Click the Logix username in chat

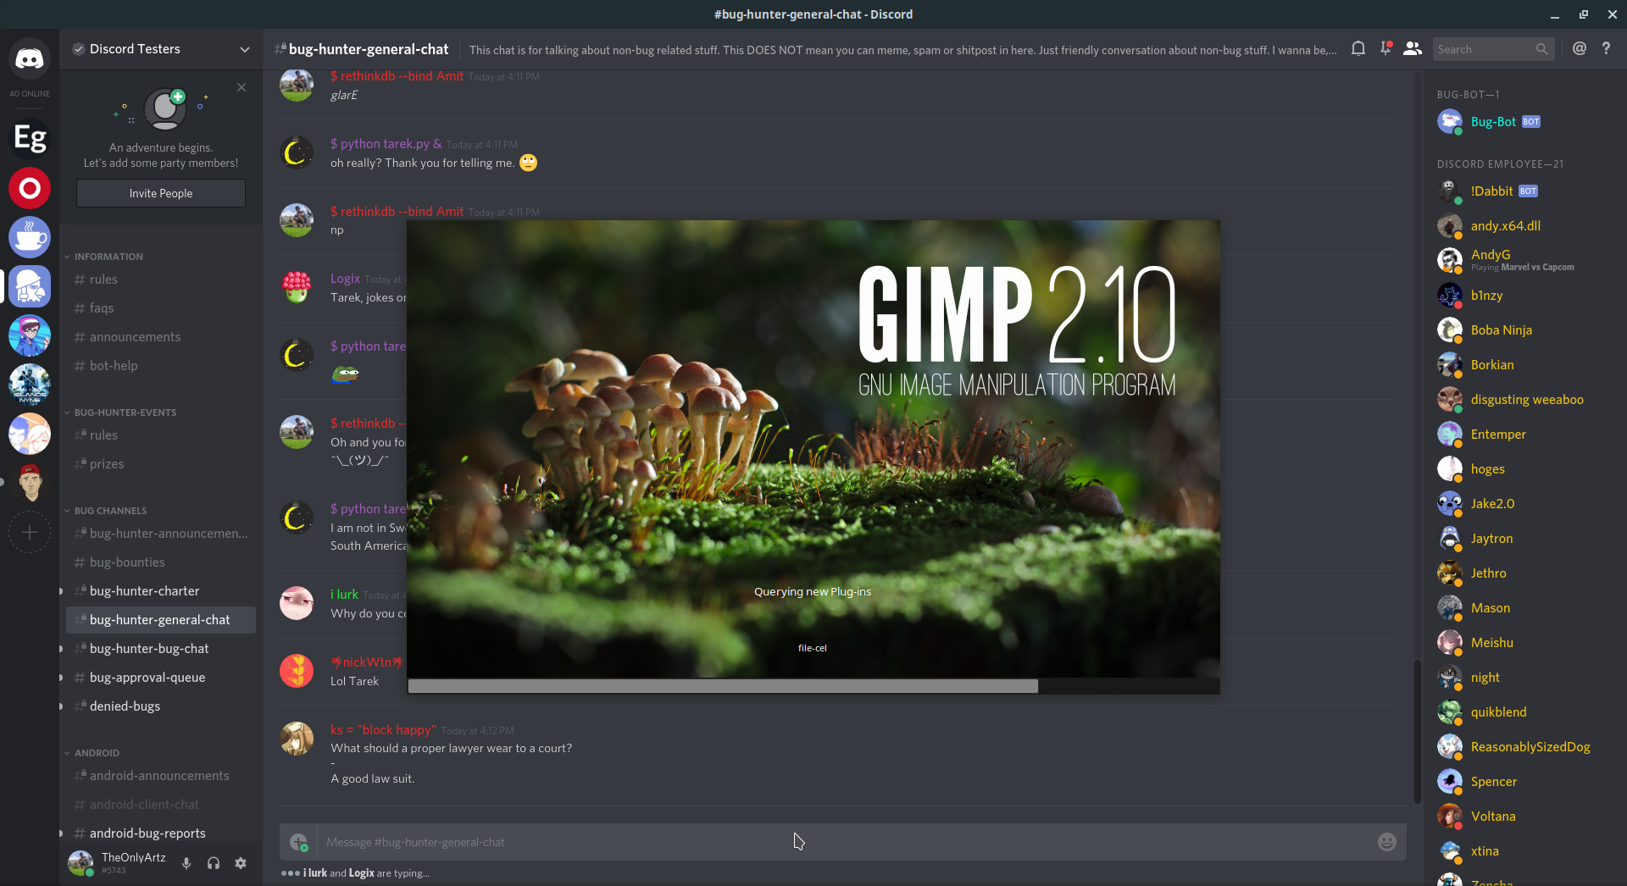coord(345,279)
